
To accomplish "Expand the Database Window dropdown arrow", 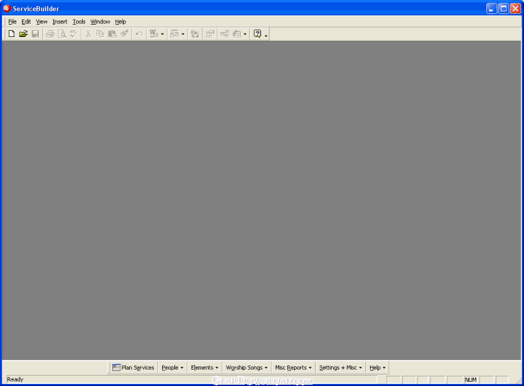I will point(245,34).
